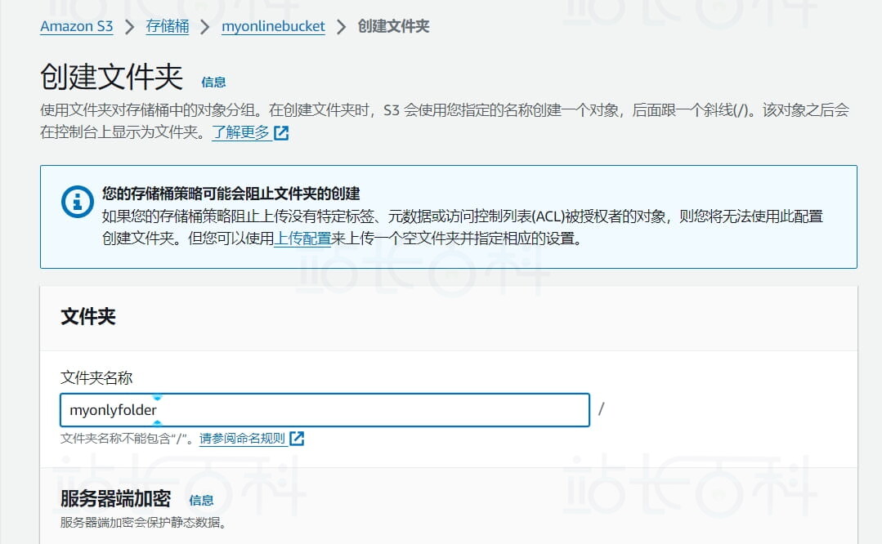Click the external-link icon after 请参阅命名规则
The image size is (882, 544).
(x=297, y=439)
